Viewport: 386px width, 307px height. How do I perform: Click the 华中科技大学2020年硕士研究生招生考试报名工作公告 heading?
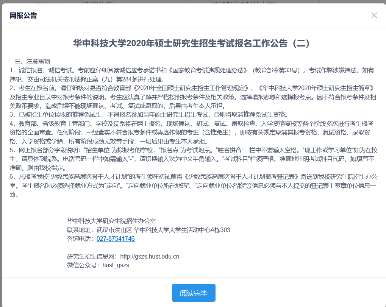191,43
